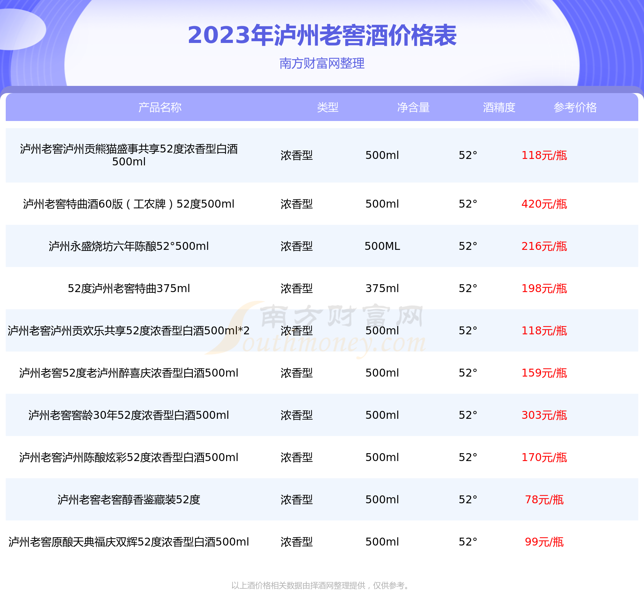This screenshot has height=601, width=644.
Task: Select product 泸州贡熊猫盛事共享52度 name
Action: coord(129,155)
